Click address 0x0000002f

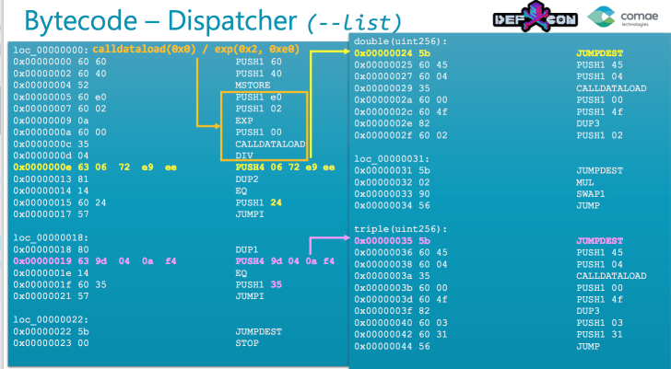click(383, 135)
